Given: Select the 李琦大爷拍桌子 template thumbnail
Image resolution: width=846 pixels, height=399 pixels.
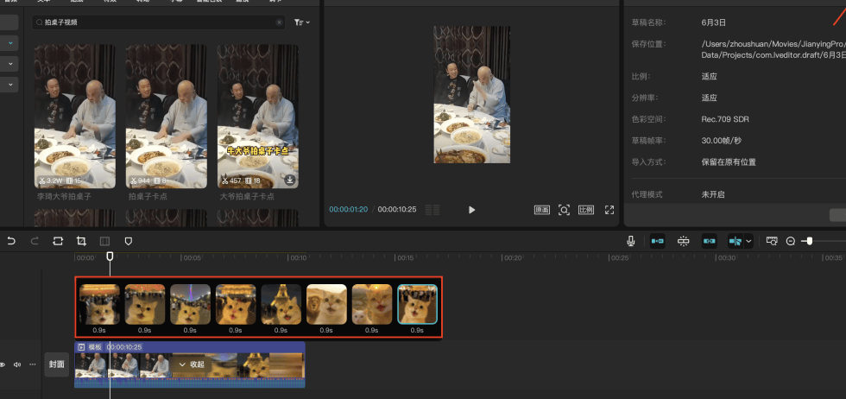Looking at the screenshot, I should pos(75,117).
